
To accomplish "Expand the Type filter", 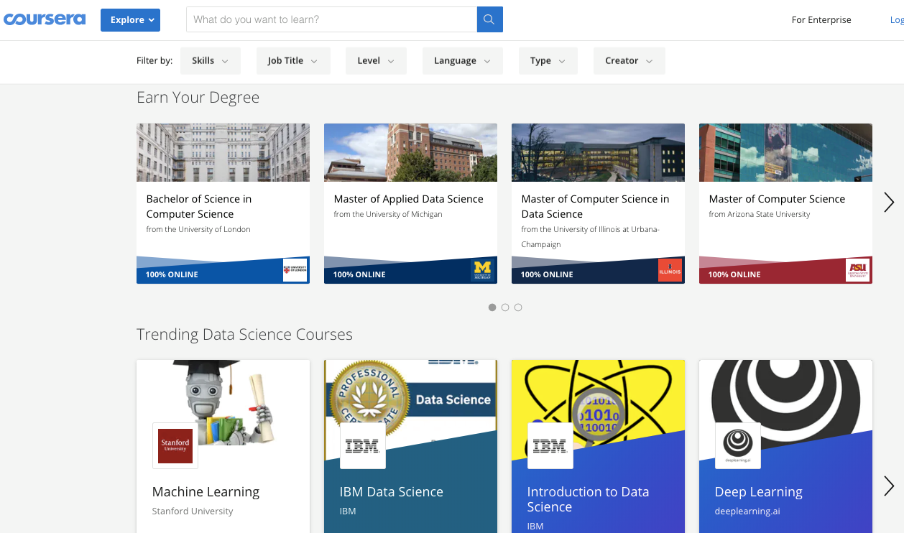I will tap(548, 61).
